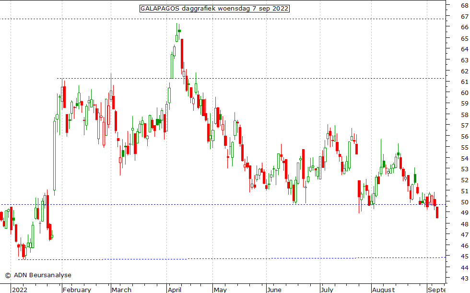Click the ADN Beursanalyse copyright label
470x293 pixels.
[38, 275]
